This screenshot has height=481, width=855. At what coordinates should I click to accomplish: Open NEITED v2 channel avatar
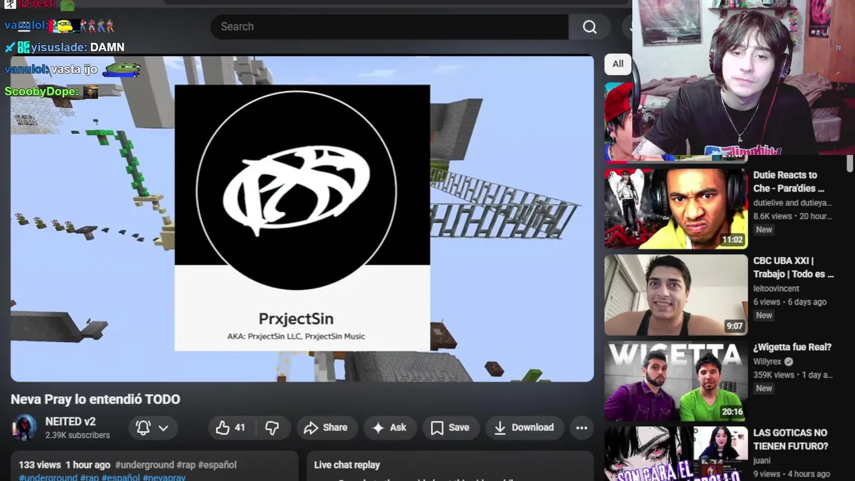25,428
